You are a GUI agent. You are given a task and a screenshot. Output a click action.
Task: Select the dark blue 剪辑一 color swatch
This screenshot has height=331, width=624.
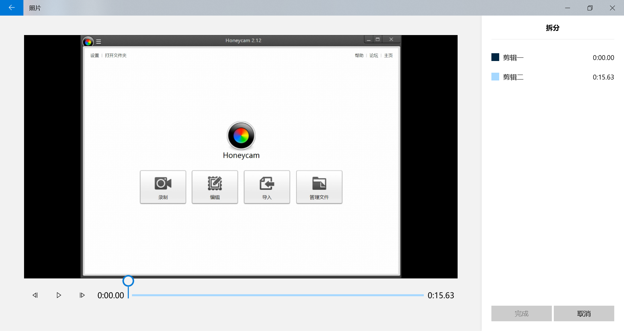click(495, 57)
